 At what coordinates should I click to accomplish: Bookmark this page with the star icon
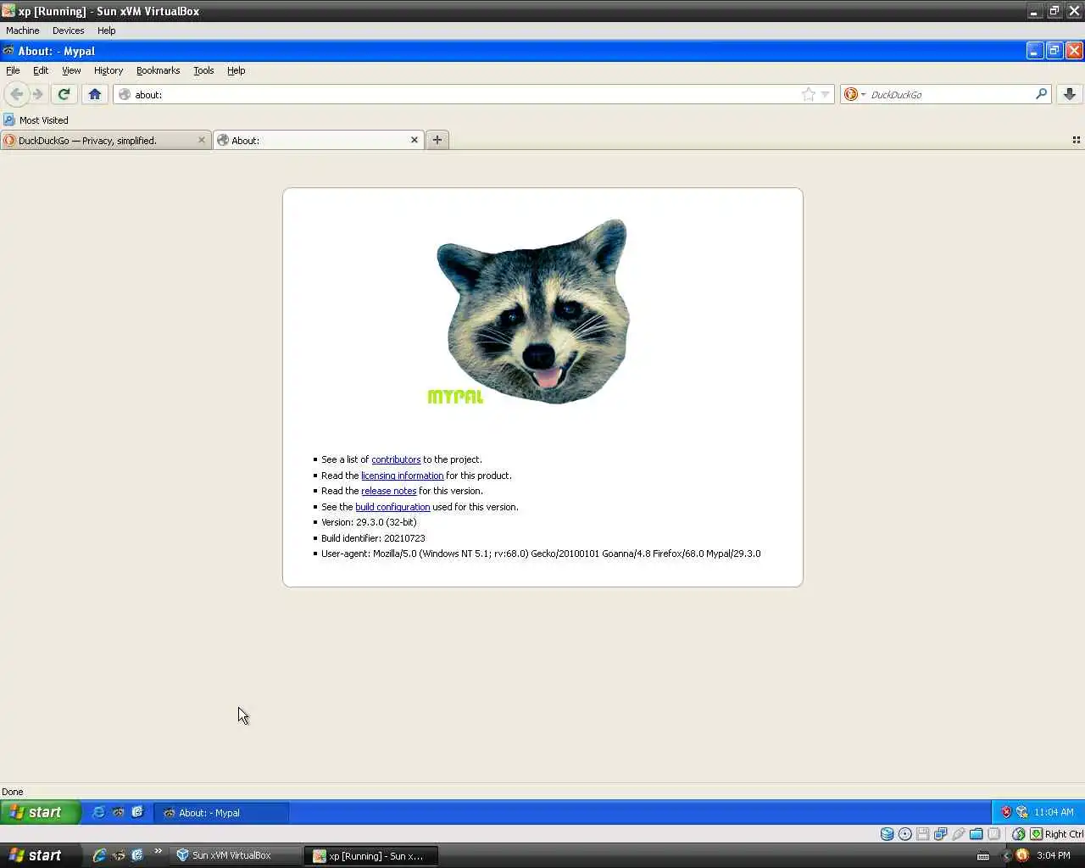pos(809,94)
